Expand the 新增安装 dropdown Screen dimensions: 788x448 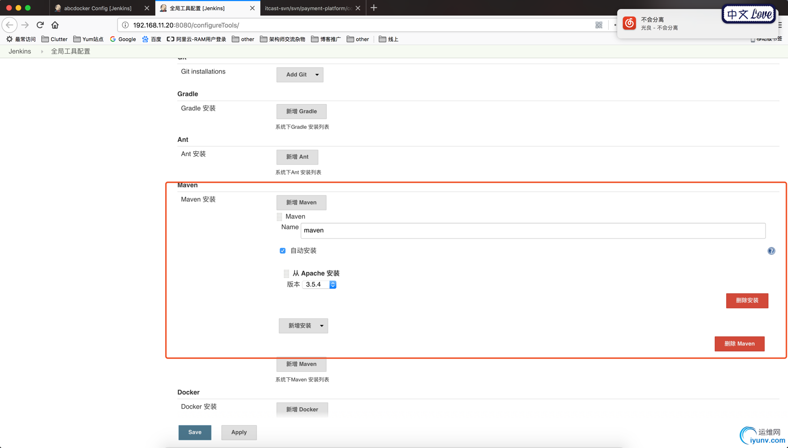[x=322, y=326]
